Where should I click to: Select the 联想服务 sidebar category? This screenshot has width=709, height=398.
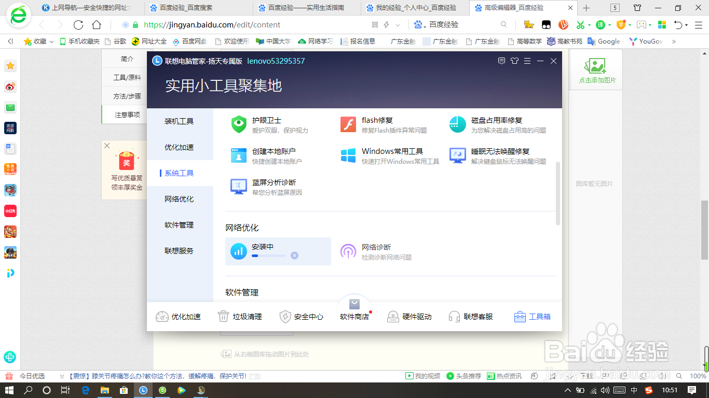pyautogui.click(x=180, y=251)
